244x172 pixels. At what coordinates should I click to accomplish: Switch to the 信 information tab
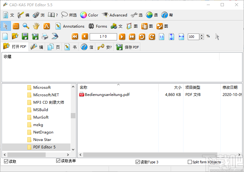click(87, 47)
